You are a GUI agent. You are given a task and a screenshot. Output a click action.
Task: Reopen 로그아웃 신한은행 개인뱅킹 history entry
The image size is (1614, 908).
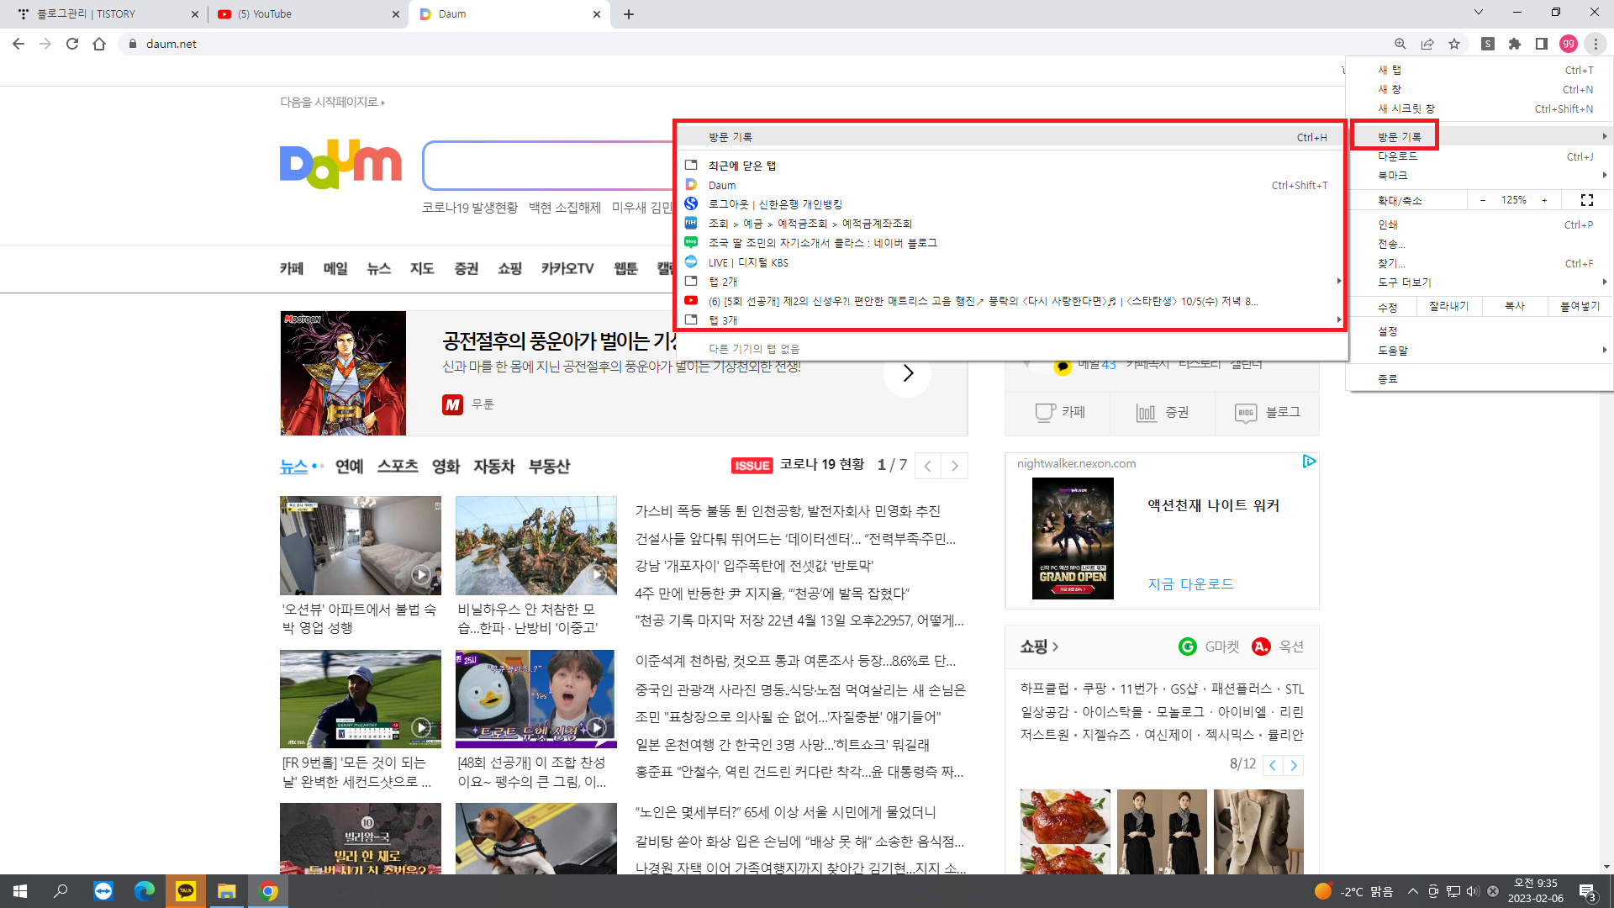point(1010,204)
